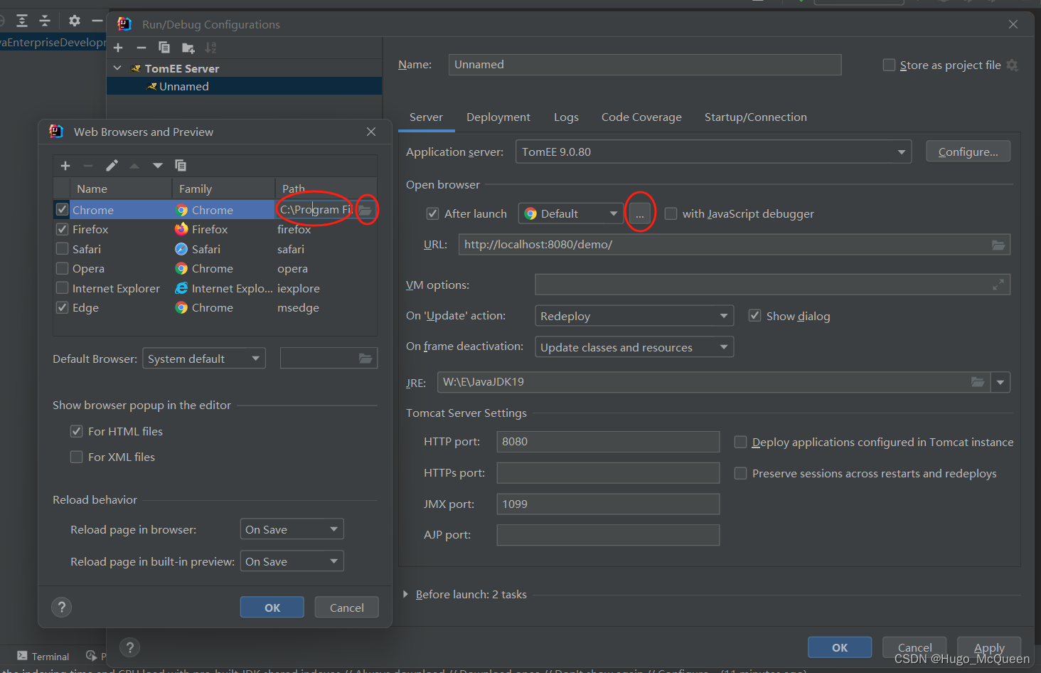Open the browser selection ellipsis button

click(640, 213)
